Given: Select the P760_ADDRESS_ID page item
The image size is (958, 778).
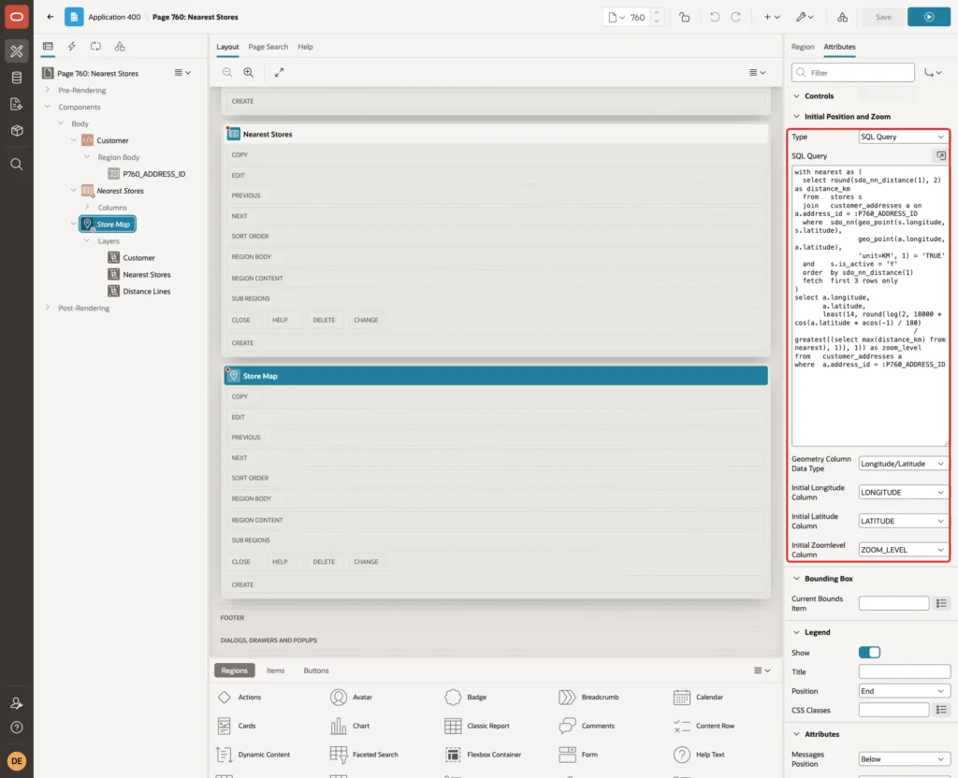Looking at the screenshot, I should [154, 174].
